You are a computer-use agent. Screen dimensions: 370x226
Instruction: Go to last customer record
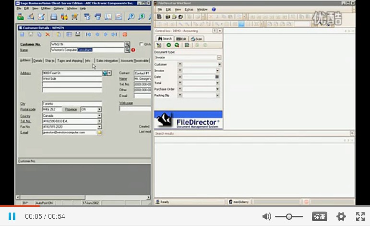pos(114,35)
